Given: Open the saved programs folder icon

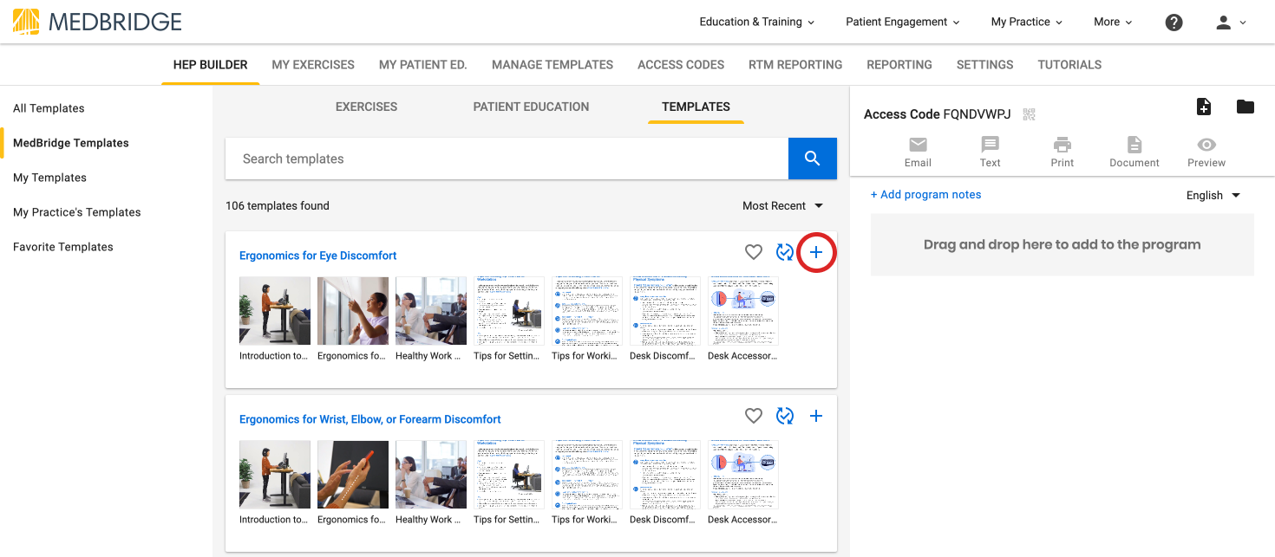Looking at the screenshot, I should (x=1246, y=107).
